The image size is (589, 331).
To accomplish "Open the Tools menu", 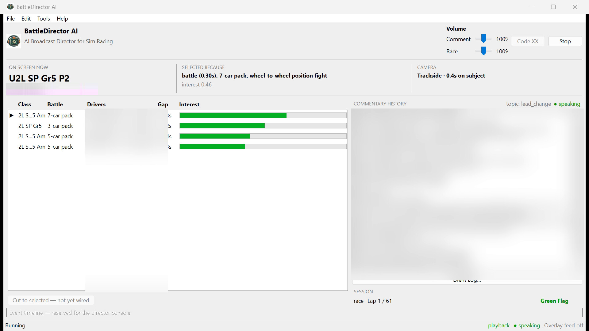I will [x=44, y=18].
